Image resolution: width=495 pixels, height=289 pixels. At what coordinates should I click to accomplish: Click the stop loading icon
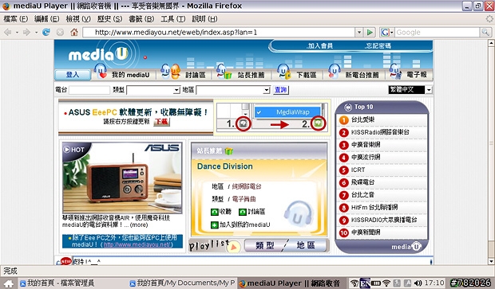(x=60, y=32)
